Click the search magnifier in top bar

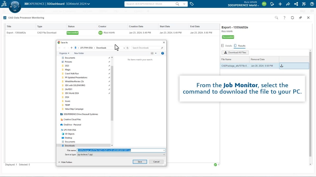point(177,4)
